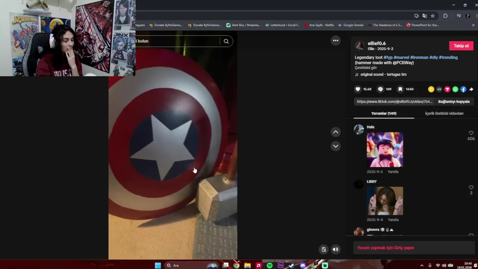Click the translate page icon in address bar
The width and height of the screenshot is (478, 269).
click(x=425, y=16)
